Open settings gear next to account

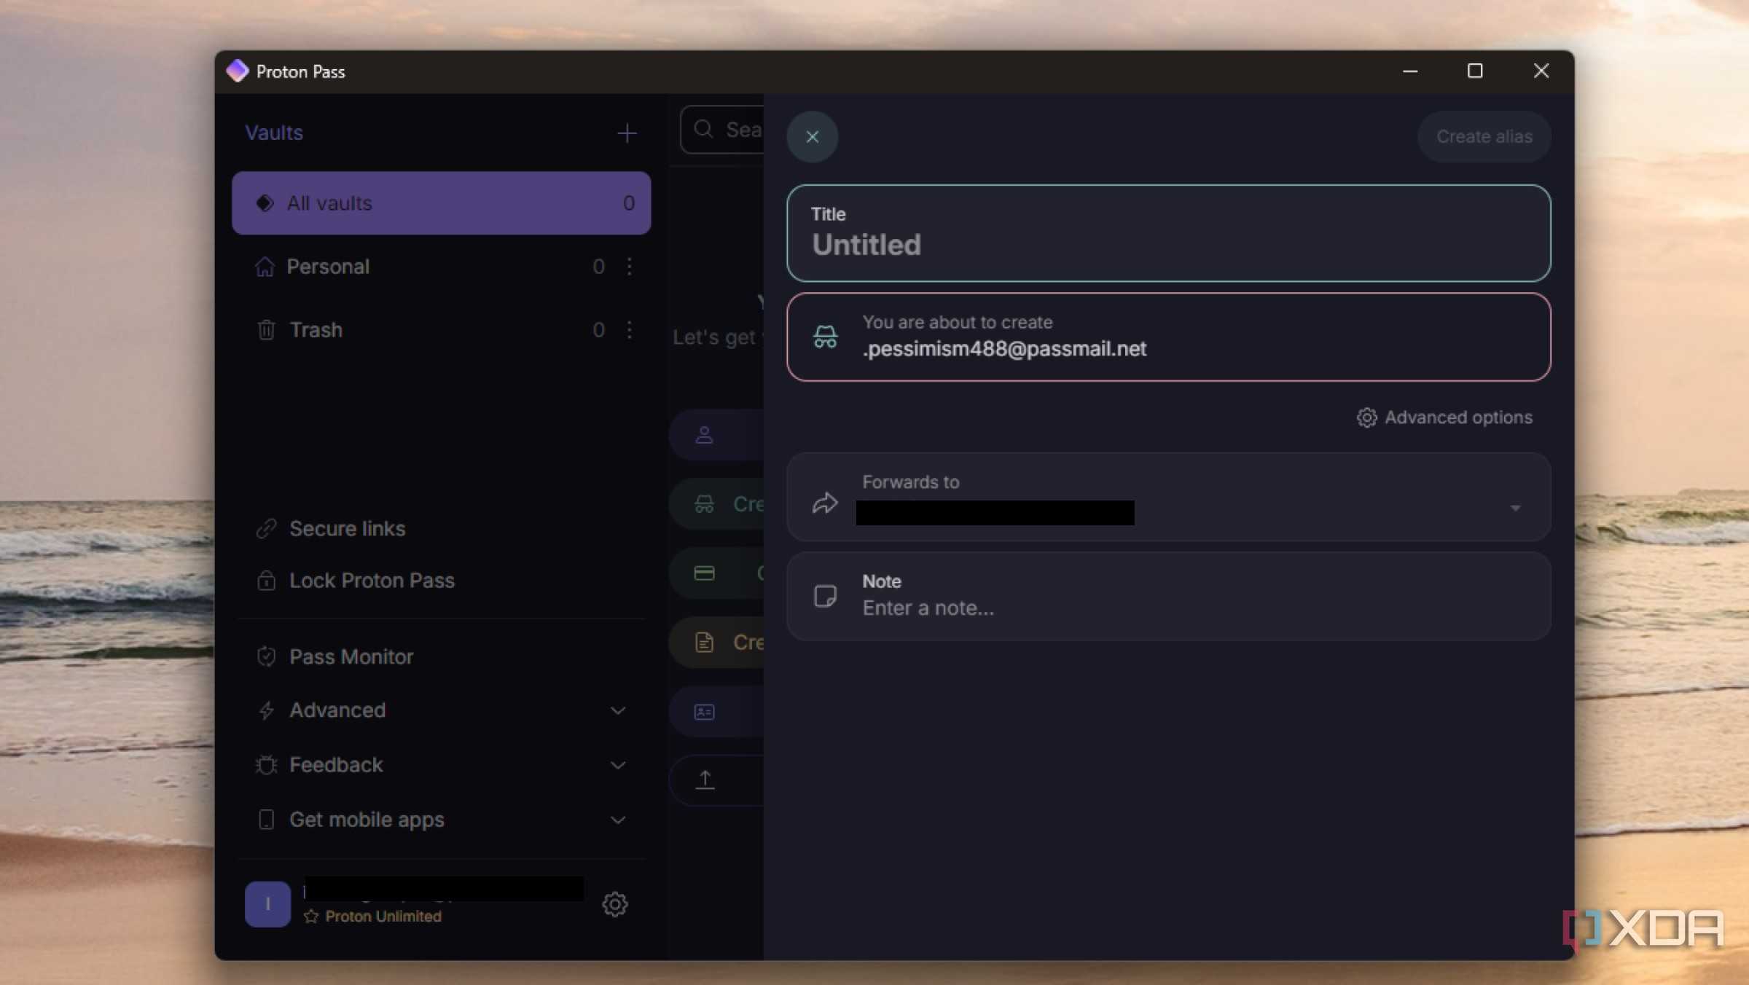click(x=614, y=904)
